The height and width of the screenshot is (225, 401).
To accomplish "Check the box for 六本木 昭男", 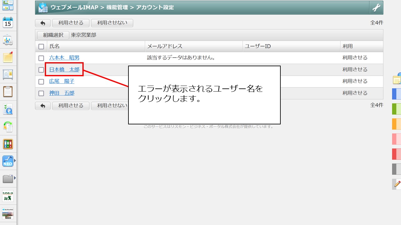I will (x=41, y=58).
